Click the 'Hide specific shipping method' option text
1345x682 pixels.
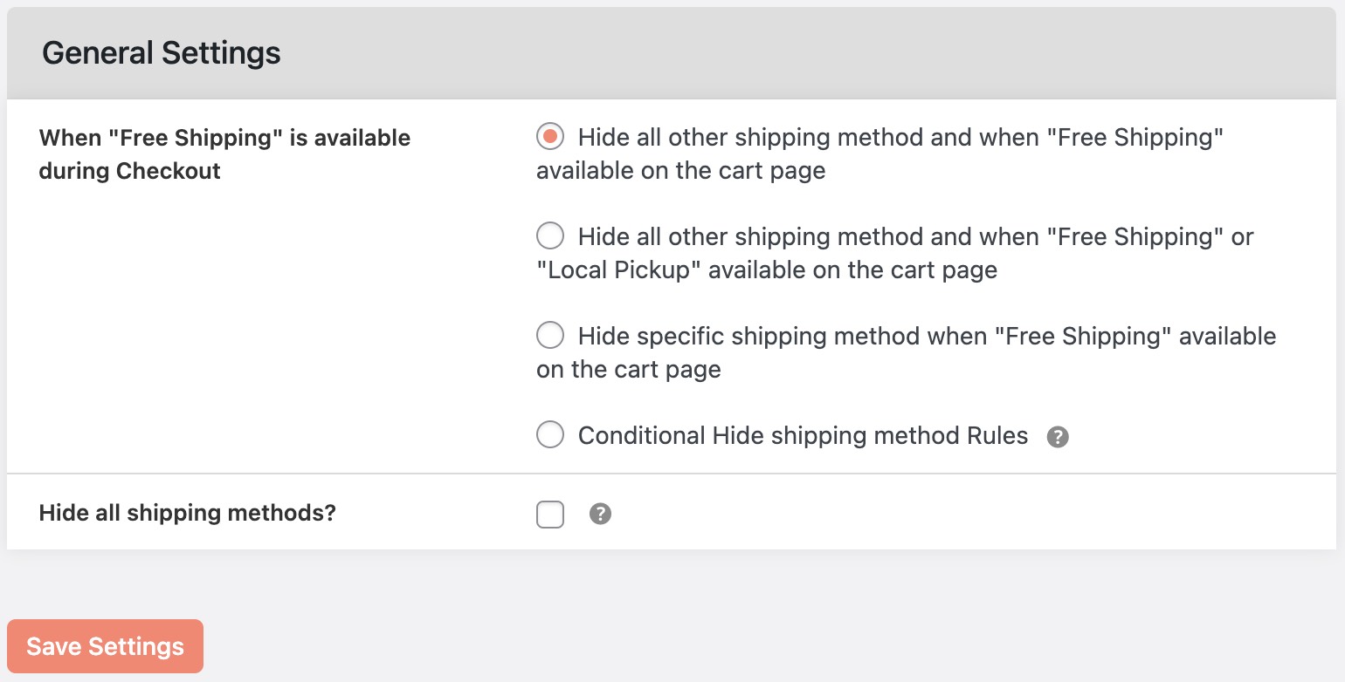pos(926,336)
